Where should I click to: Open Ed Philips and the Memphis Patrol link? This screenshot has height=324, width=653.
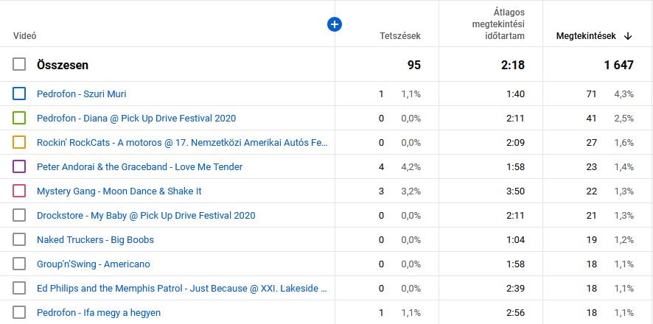pos(181,289)
